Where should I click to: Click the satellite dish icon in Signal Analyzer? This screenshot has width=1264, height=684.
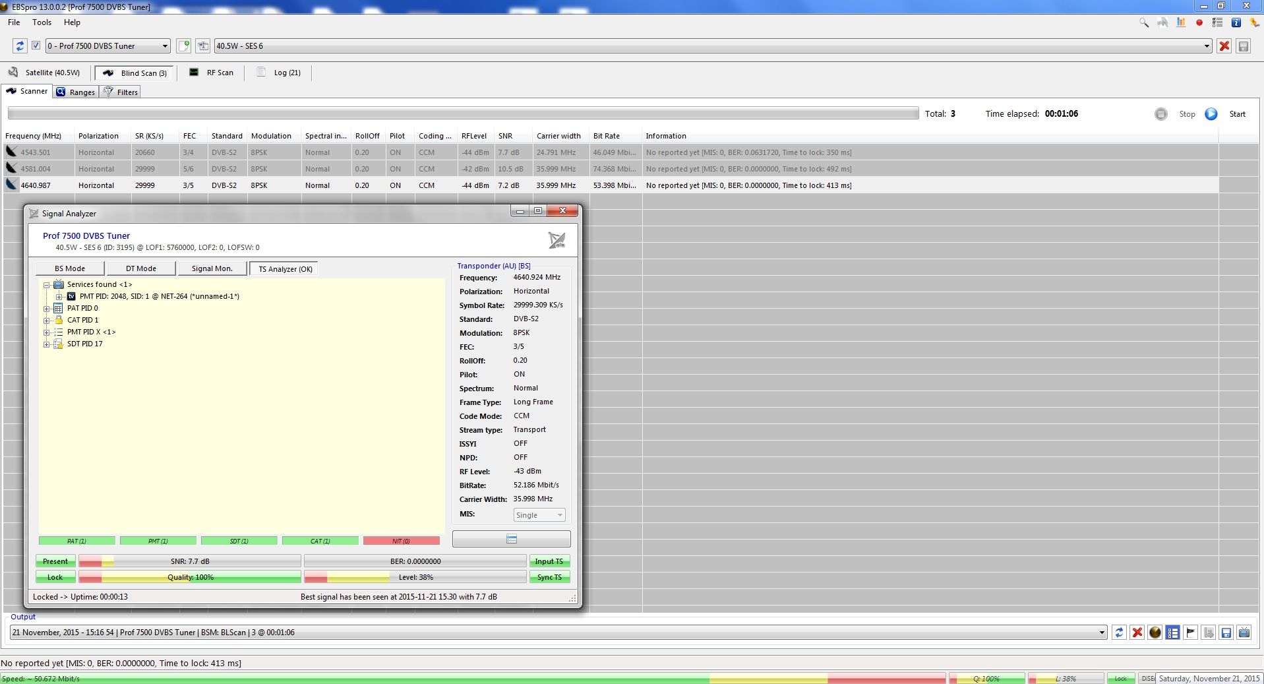tap(557, 240)
